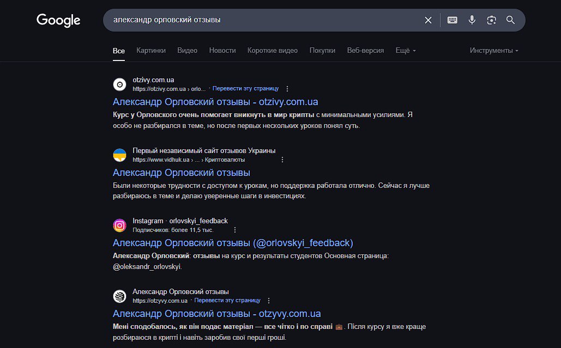This screenshot has height=348, width=561.
Task: Click Instagram · orlovskyi_feedback source name
Action: [x=180, y=221]
